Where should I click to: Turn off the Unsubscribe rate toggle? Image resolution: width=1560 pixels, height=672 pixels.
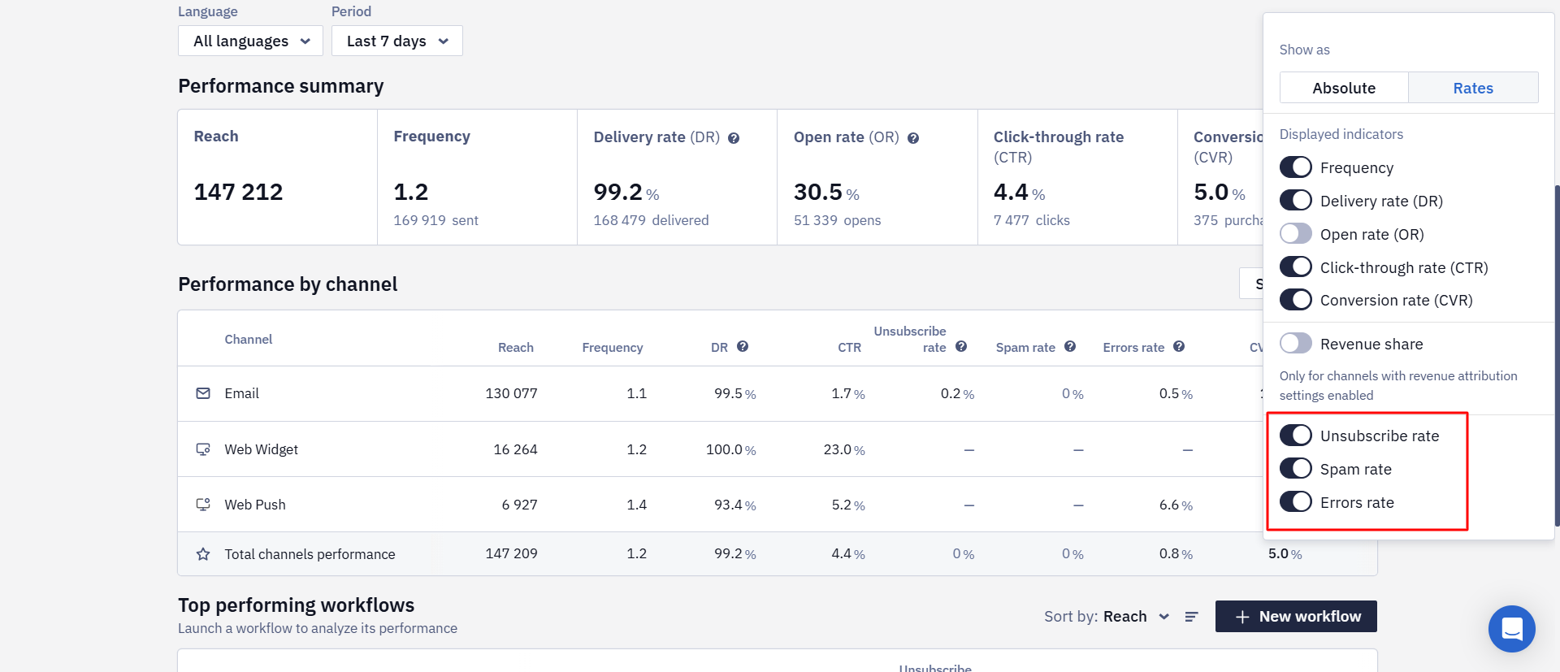[1296, 436]
